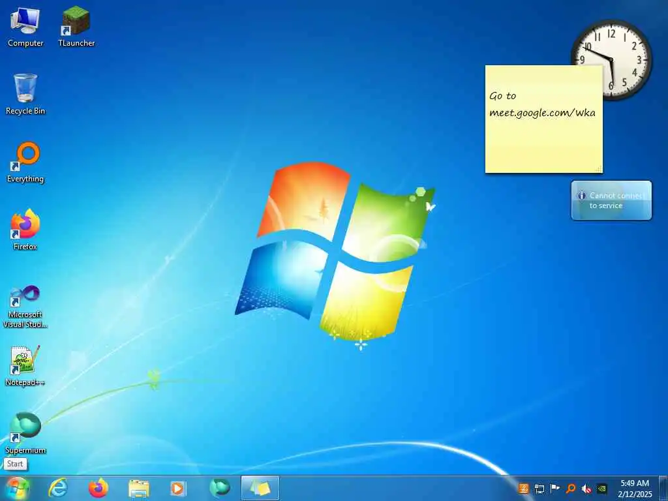Launch Supermium from the taskbar
The image size is (668, 501).
pyautogui.click(x=220, y=488)
